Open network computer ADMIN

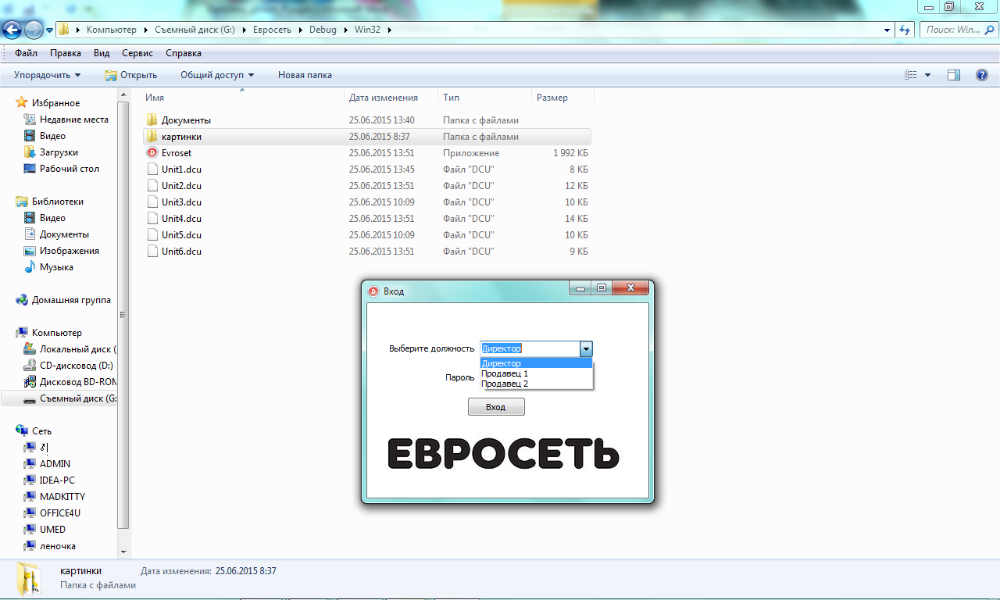click(55, 464)
